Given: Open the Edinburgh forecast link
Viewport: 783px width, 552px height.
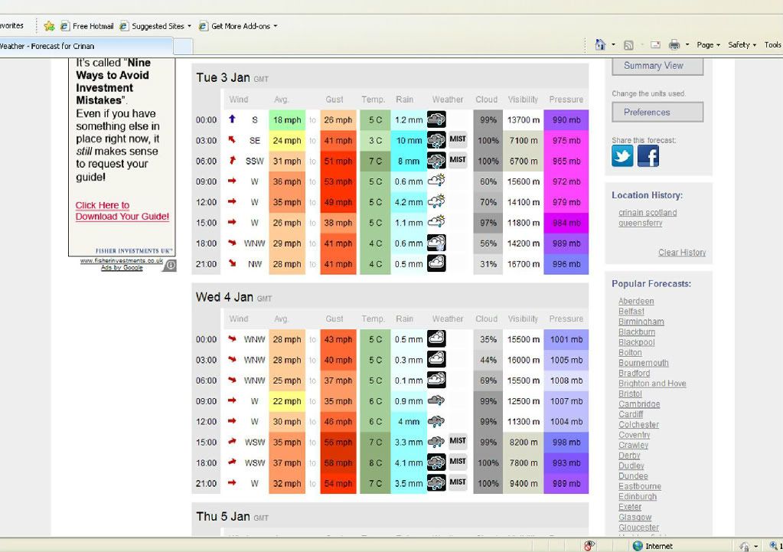Looking at the screenshot, I should [637, 497].
